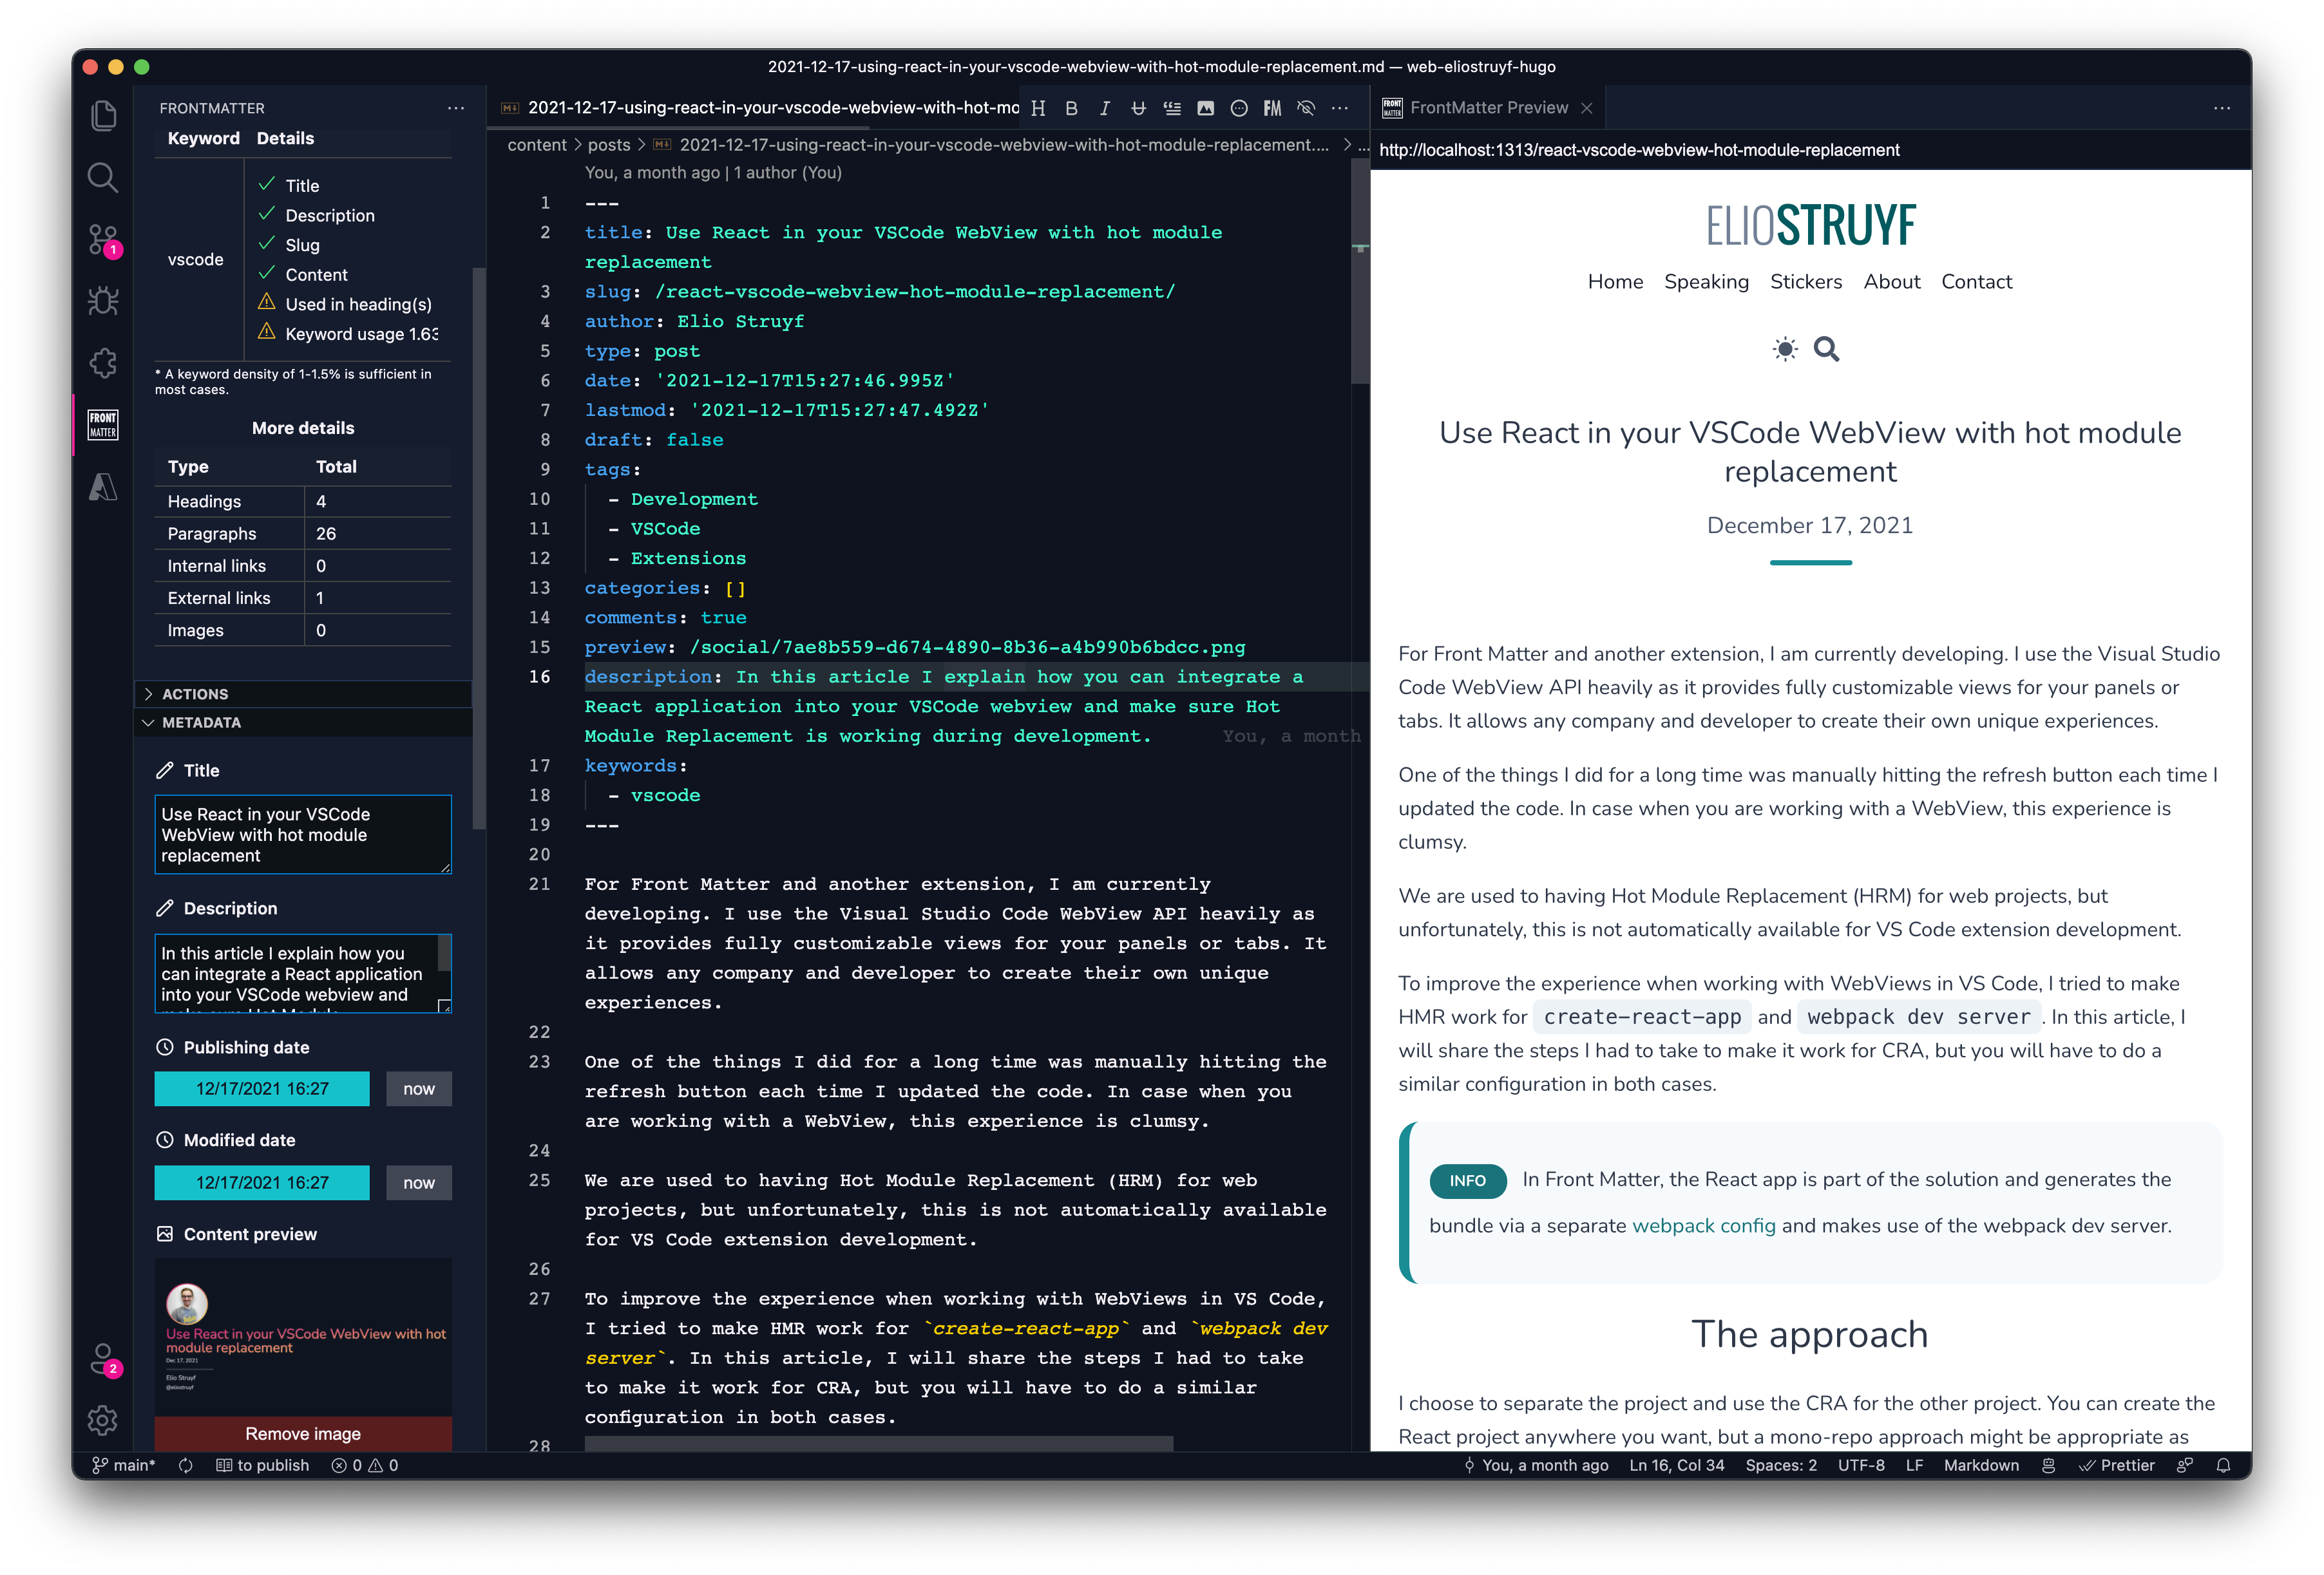This screenshot has height=1575, width=2324.
Task: Open preview pane ellipsis menu
Action: point(2222,108)
